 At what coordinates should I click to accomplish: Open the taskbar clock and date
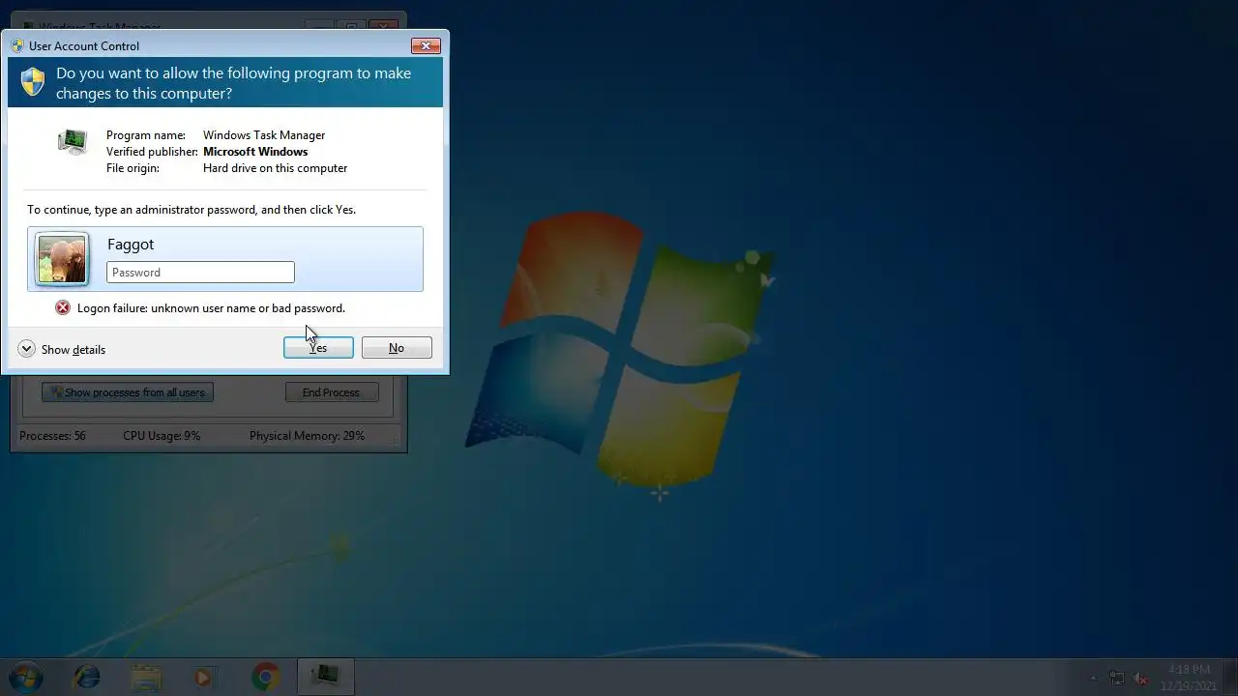[x=1189, y=678]
